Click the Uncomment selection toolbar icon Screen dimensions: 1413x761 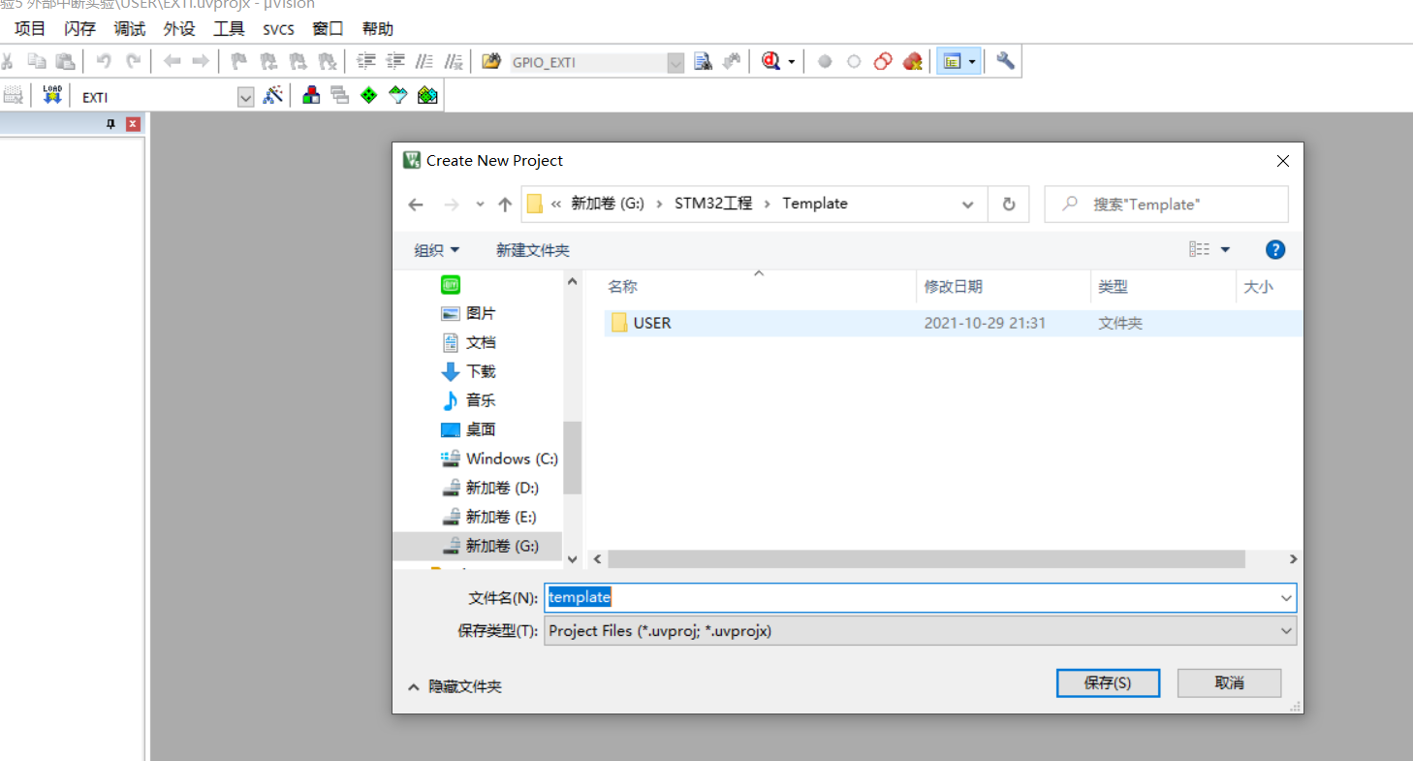[x=453, y=61]
